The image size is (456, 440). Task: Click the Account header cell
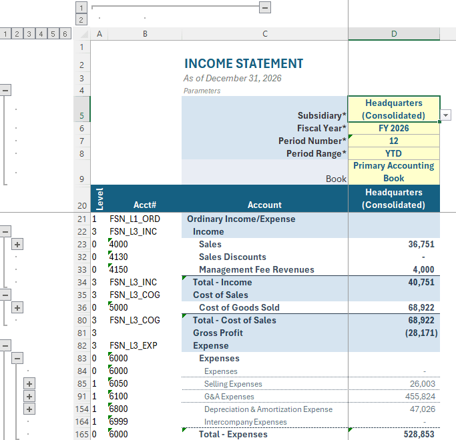click(x=265, y=199)
